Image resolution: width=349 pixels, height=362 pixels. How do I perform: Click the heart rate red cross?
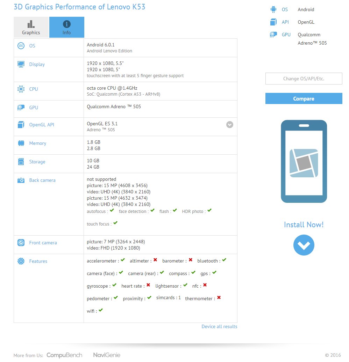point(148,285)
